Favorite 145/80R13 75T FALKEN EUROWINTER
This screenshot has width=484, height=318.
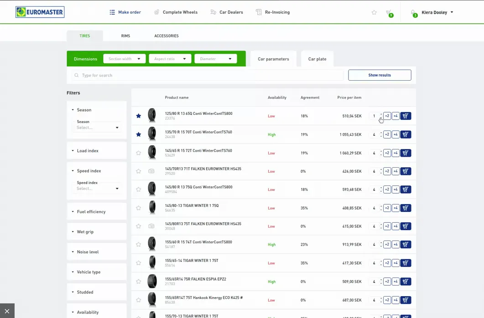click(139, 226)
